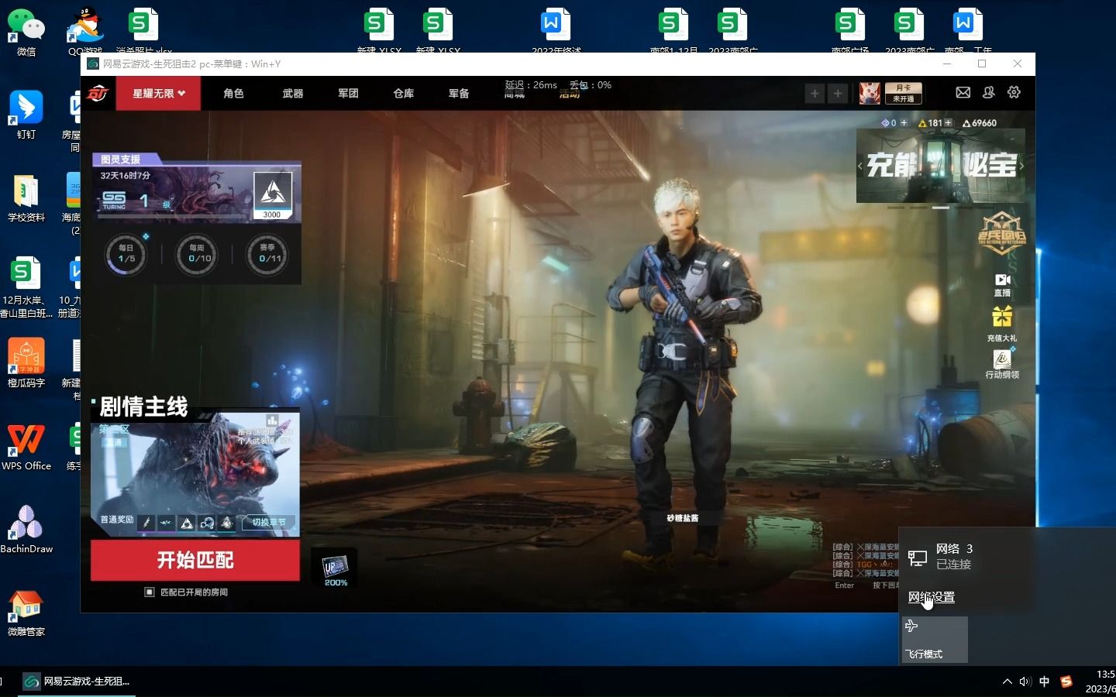Image resolution: width=1116 pixels, height=697 pixels.
Task: Click the game logo in the top-left corner
Action: point(98,93)
